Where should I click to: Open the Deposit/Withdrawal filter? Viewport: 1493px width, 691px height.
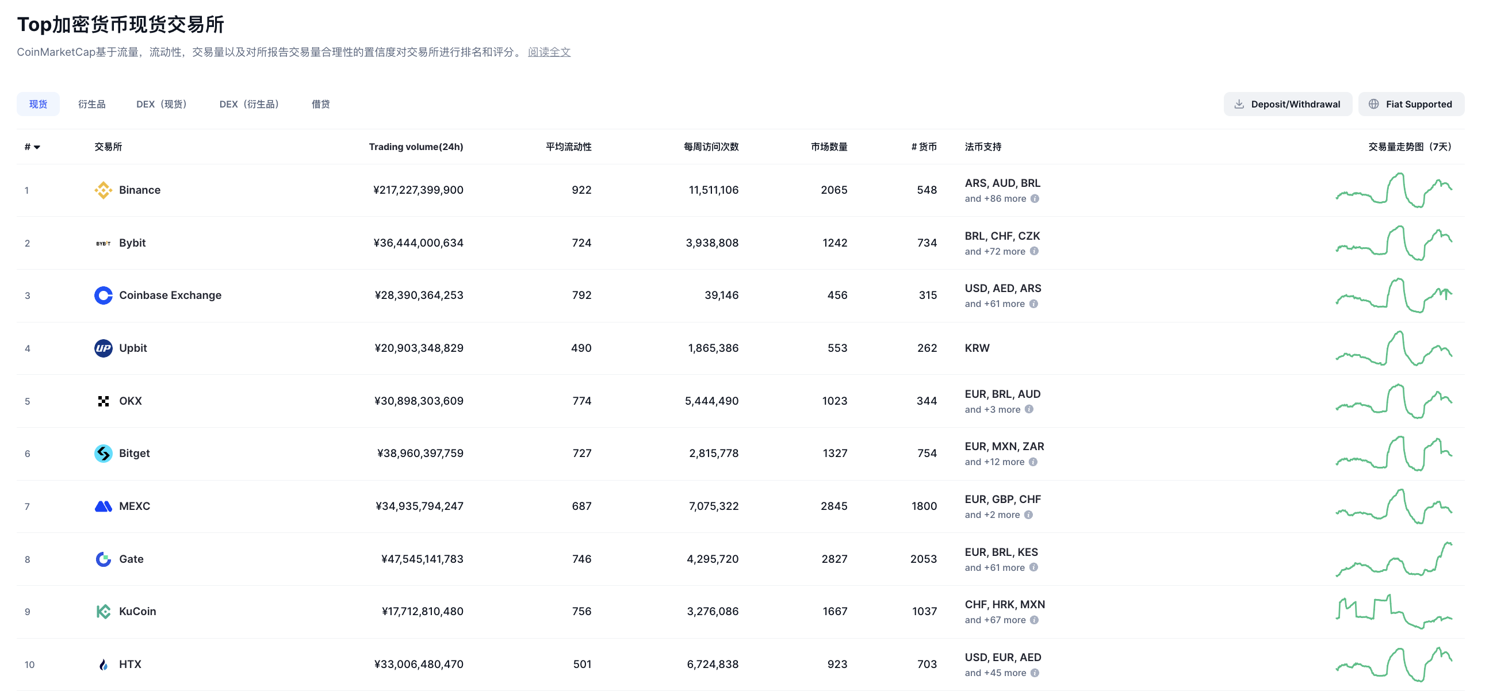[1287, 104]
